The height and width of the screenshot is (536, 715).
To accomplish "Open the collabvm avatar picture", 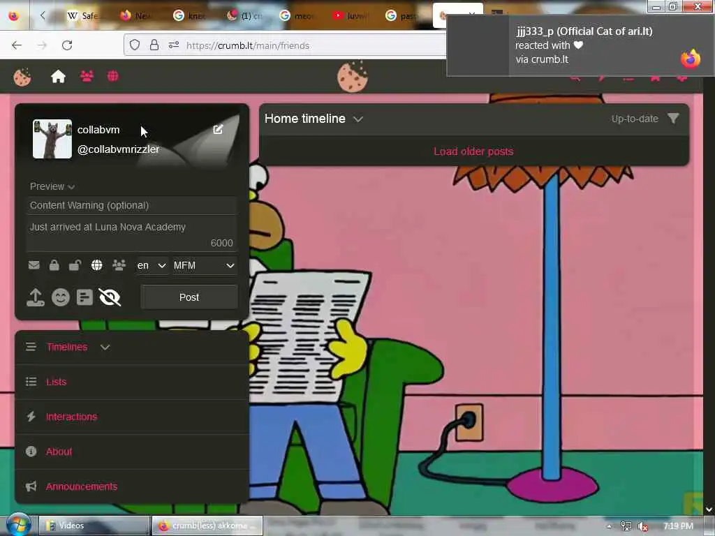I will 52,139.
